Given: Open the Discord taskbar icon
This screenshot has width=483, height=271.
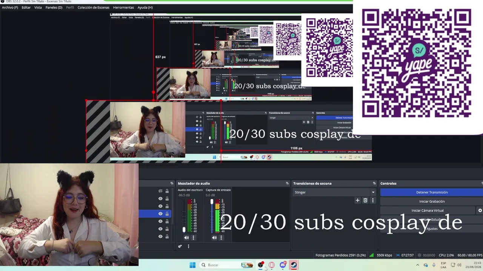Looking at the screenshot, I should point(283,265).
